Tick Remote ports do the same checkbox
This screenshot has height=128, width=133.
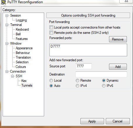[51, 33]
